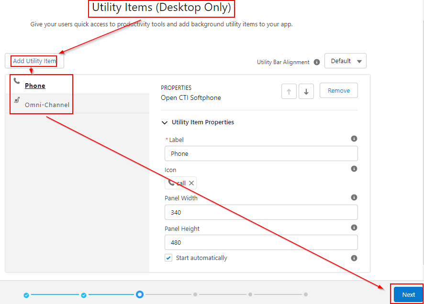Click the move down arrow button
Screen dimensions: 424x304
coord(306,91)
